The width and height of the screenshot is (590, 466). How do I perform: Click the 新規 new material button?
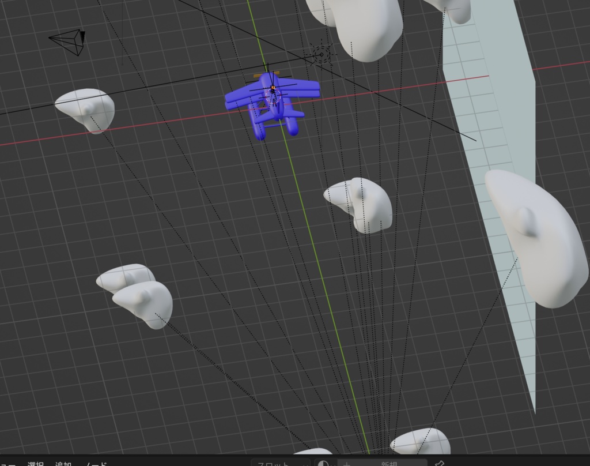pyautogui.click(x=383, y=463)
